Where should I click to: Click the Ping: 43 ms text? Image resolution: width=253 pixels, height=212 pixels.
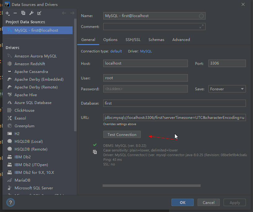[x=113, y=160]
